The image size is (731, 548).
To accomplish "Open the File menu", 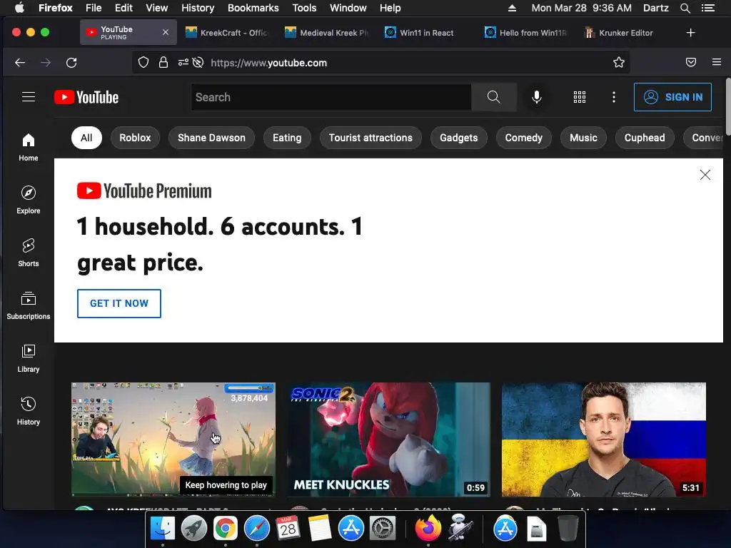I will coord(94,8).
